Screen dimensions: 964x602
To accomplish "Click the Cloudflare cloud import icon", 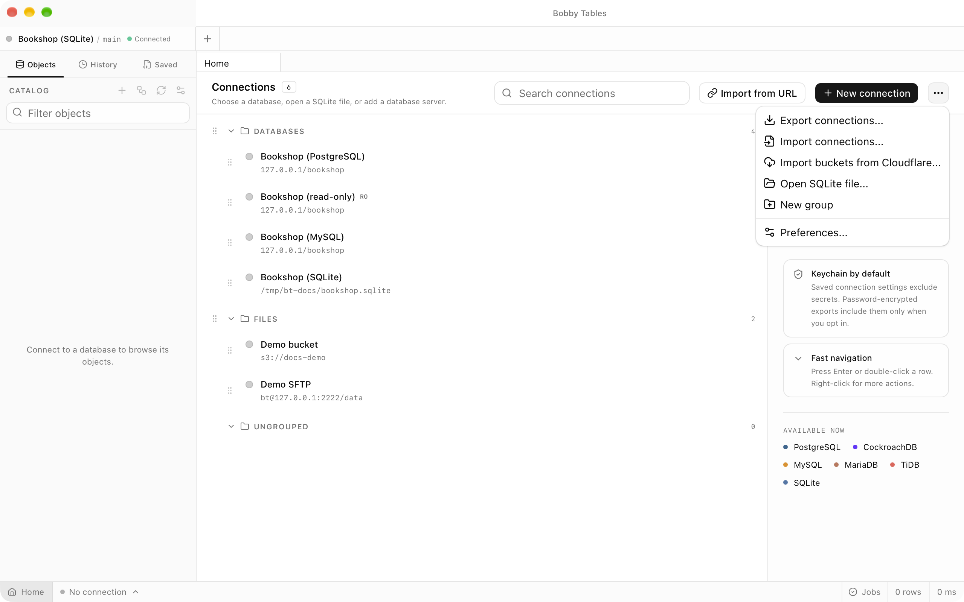I will tap(770, 163).
